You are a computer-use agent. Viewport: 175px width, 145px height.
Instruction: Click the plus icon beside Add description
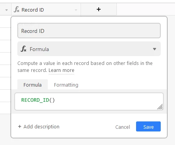point(20,126)
